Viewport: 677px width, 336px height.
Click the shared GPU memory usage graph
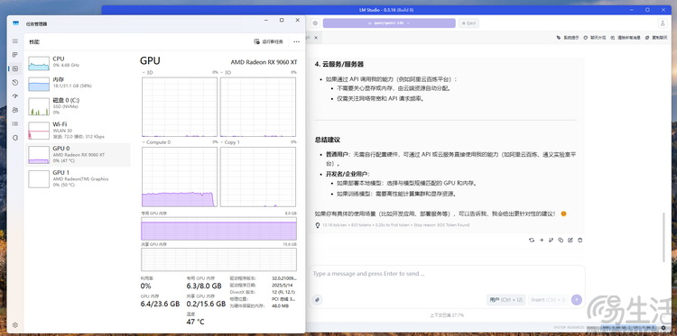pyautogui.click(x=219, y=259)
